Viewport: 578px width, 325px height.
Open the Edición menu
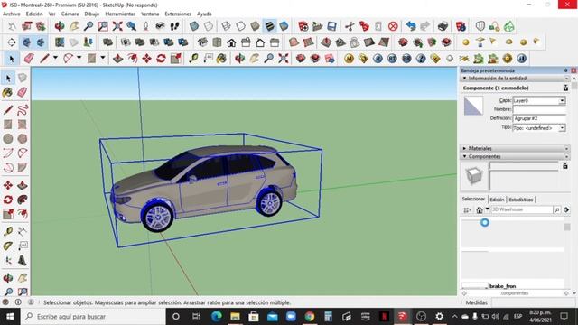click(x=34, y=14)
